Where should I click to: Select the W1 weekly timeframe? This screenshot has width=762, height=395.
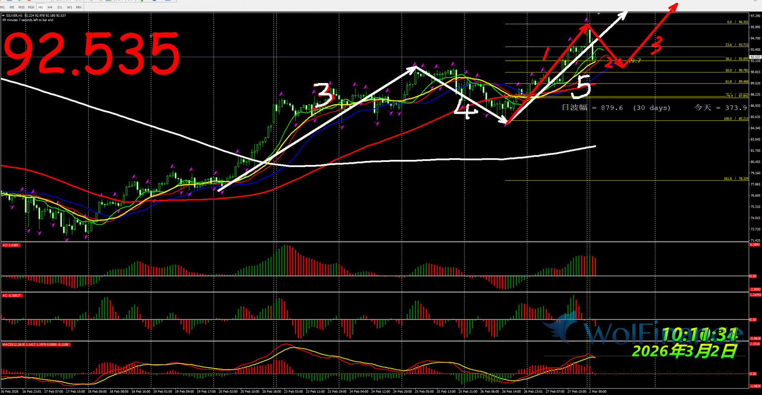click(69, 7)
